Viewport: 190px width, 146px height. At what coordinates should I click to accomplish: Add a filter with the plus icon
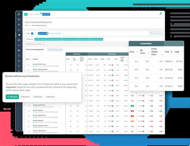click(32, 33)
